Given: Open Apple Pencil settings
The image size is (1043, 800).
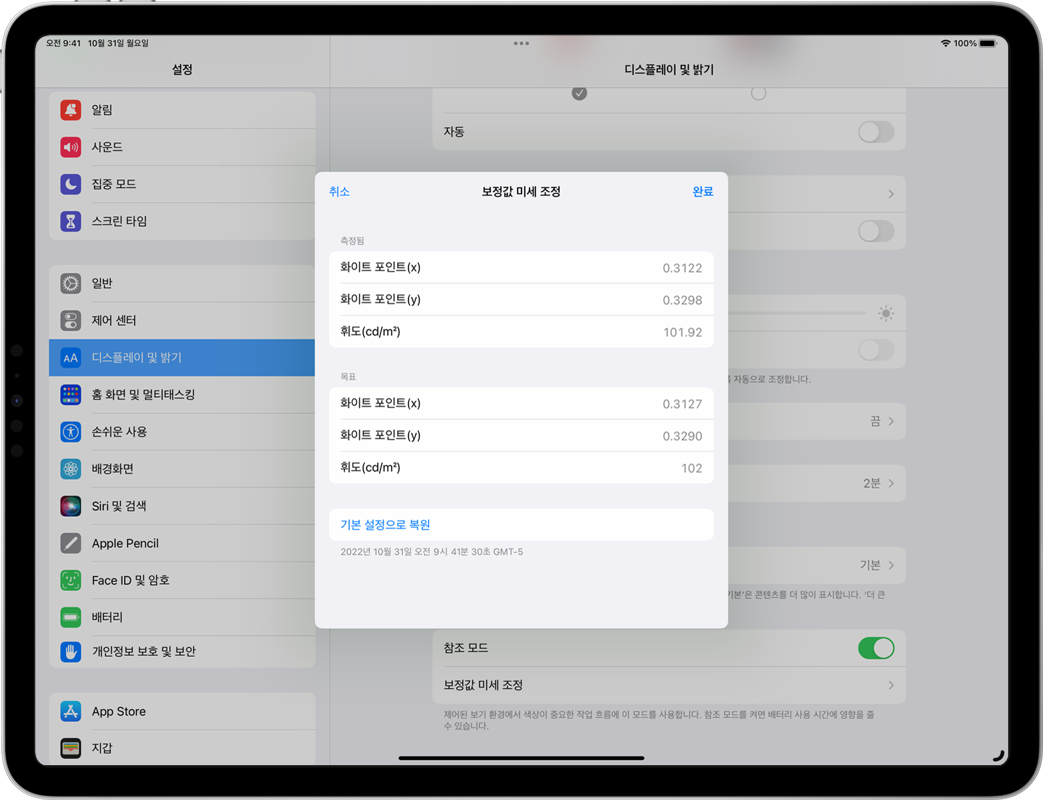Looking at the screenshot, I should tap(124, 543).
